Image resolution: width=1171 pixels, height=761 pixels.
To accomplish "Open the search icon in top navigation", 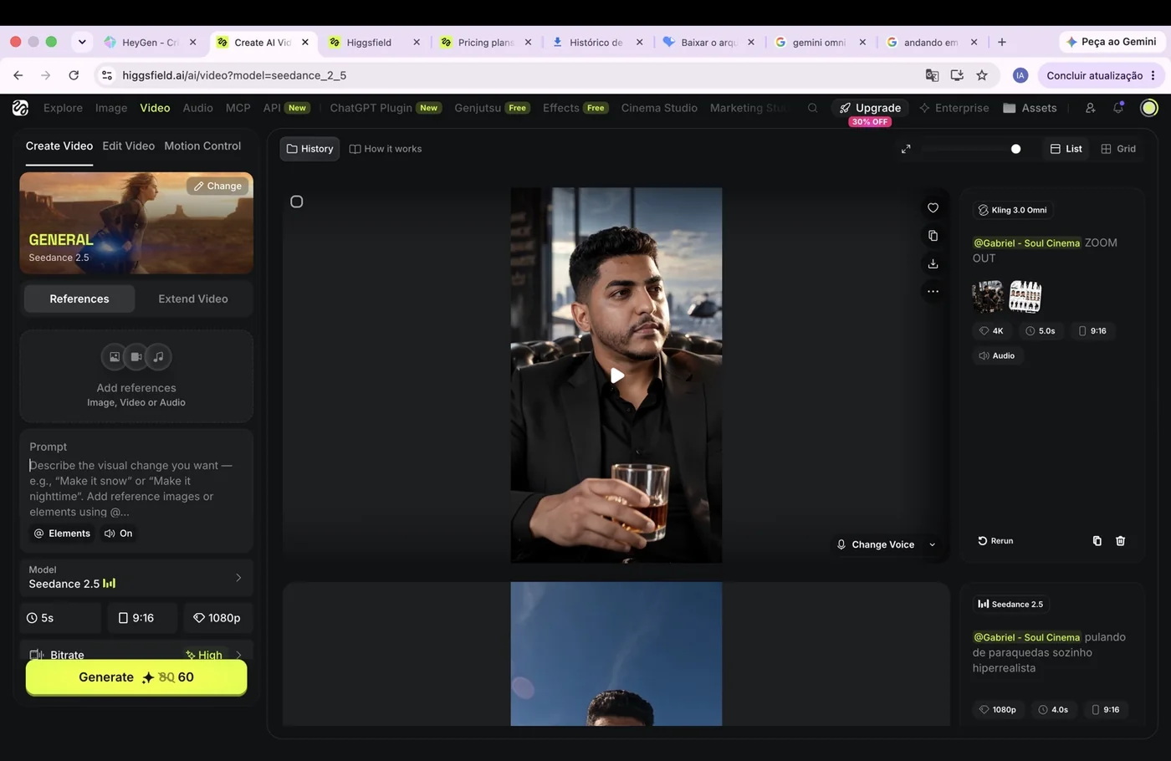I will (x=812, y=108).
